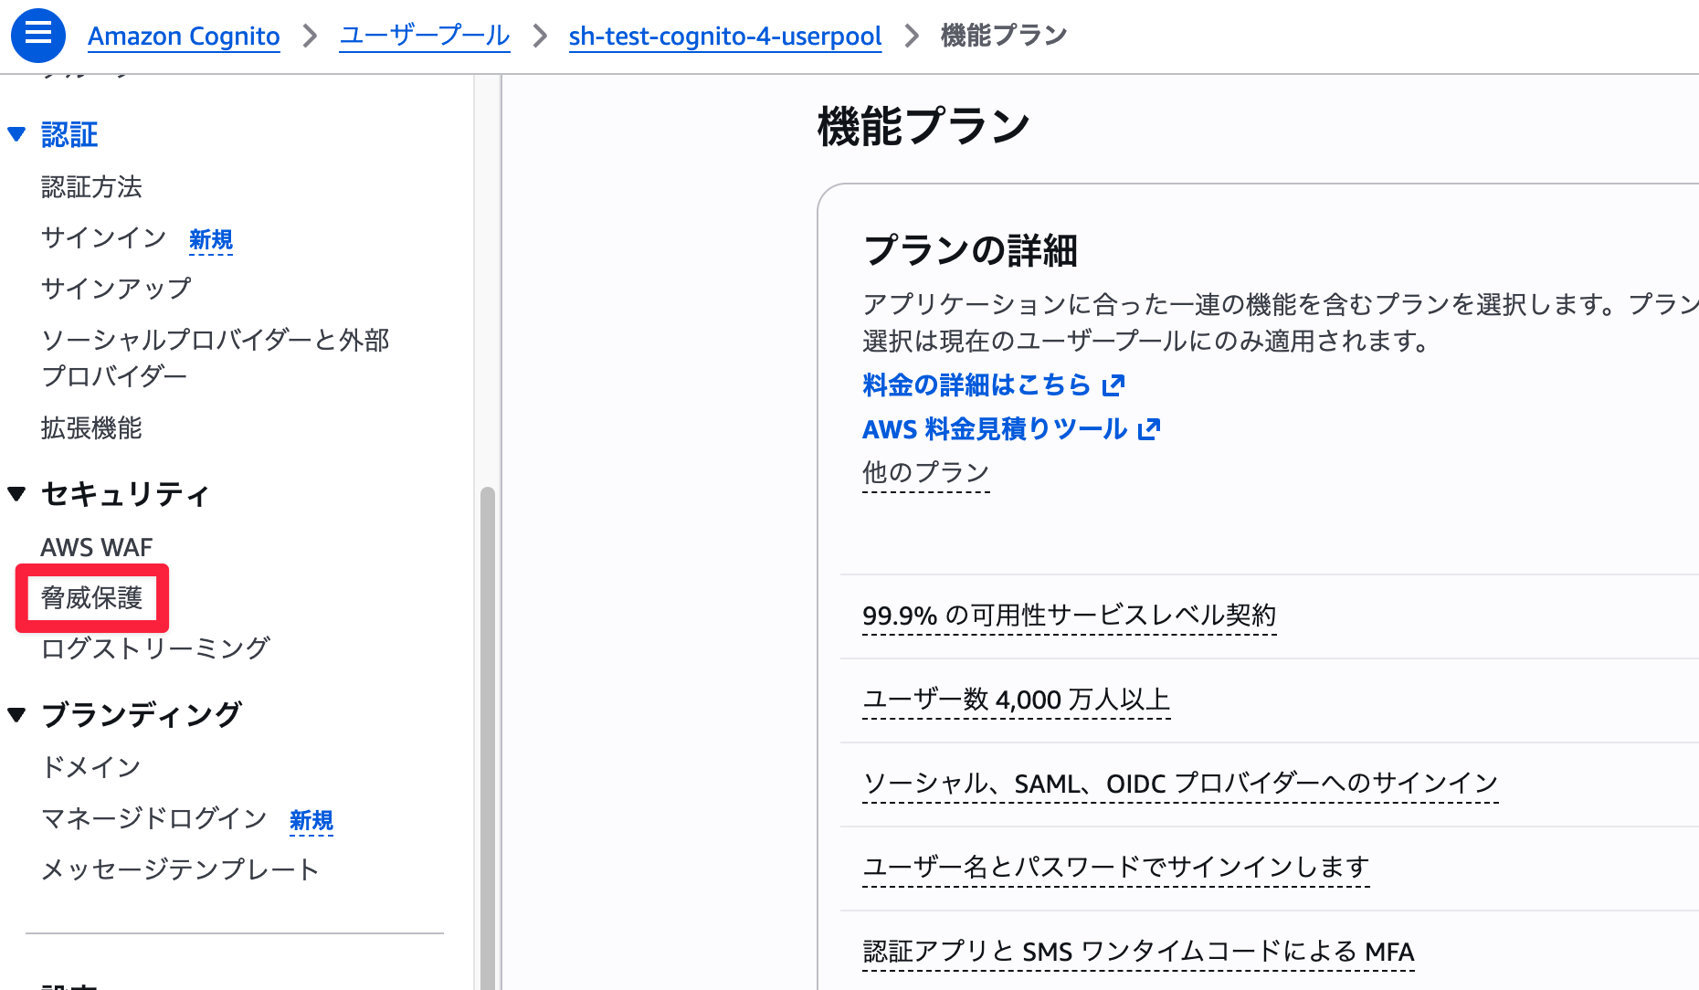This screenshot has height=990, width=1699.
Task: Open メッセージテンプレート in the sidebar
Action: (180, 869)
